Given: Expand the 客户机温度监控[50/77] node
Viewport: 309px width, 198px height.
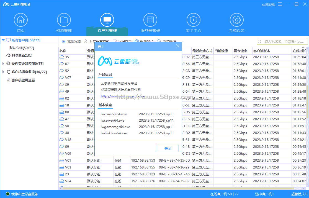Looking at the screenshot, I should (x=3, y=72).
